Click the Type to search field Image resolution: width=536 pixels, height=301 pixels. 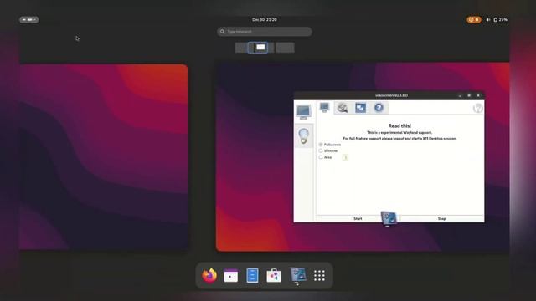tap(265, 32)
